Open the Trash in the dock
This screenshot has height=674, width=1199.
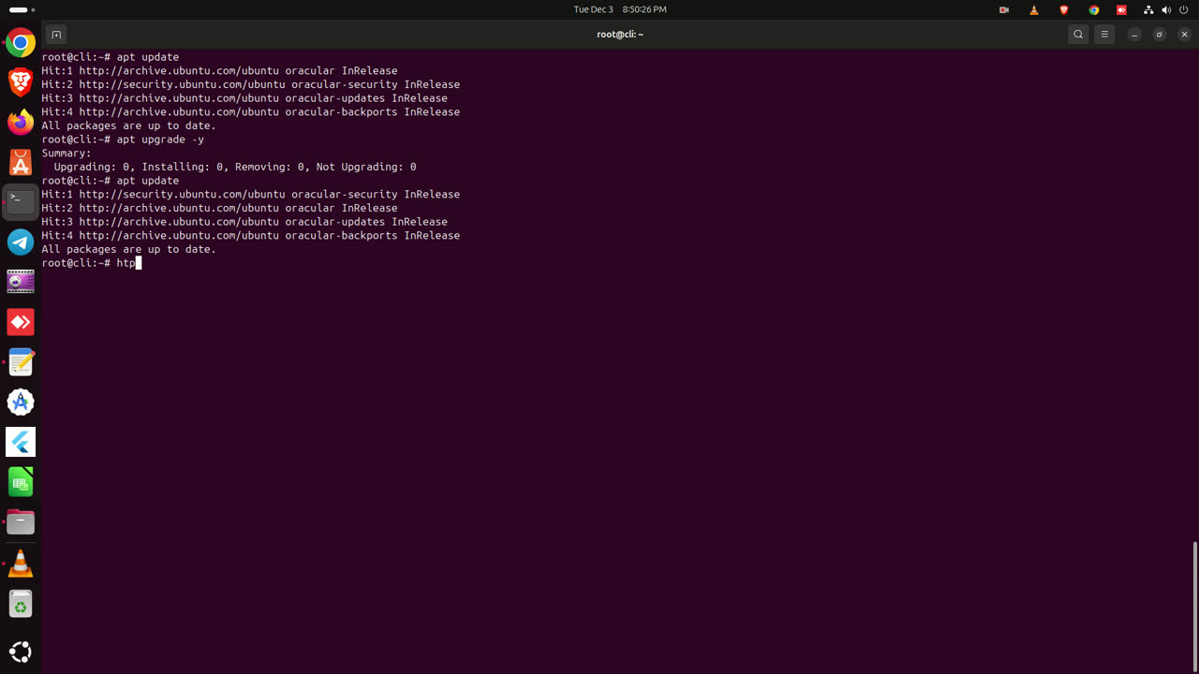click(21, 604)
